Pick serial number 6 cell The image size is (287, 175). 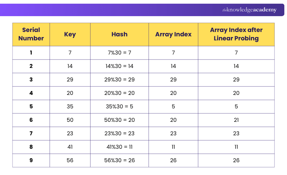pos(31,120)
